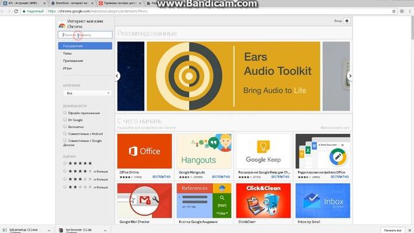Open the Приложения section
This screenshot has width=414, height=233.
(x=73, y=61)
